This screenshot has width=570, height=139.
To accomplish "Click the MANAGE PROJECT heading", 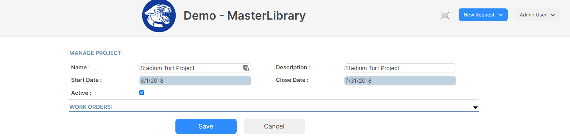I will (x=96, y=53).
